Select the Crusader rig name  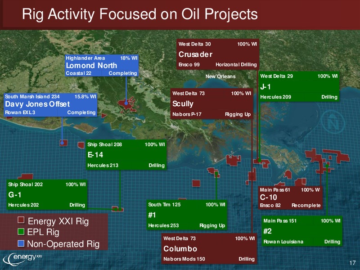click(x=195, y=54)
